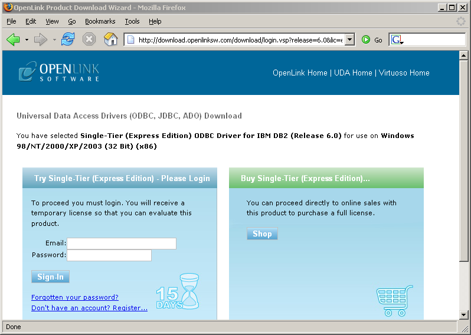471x335 pixels.
Task: Click Don't have an account? Register link
Action: point(89,308)
